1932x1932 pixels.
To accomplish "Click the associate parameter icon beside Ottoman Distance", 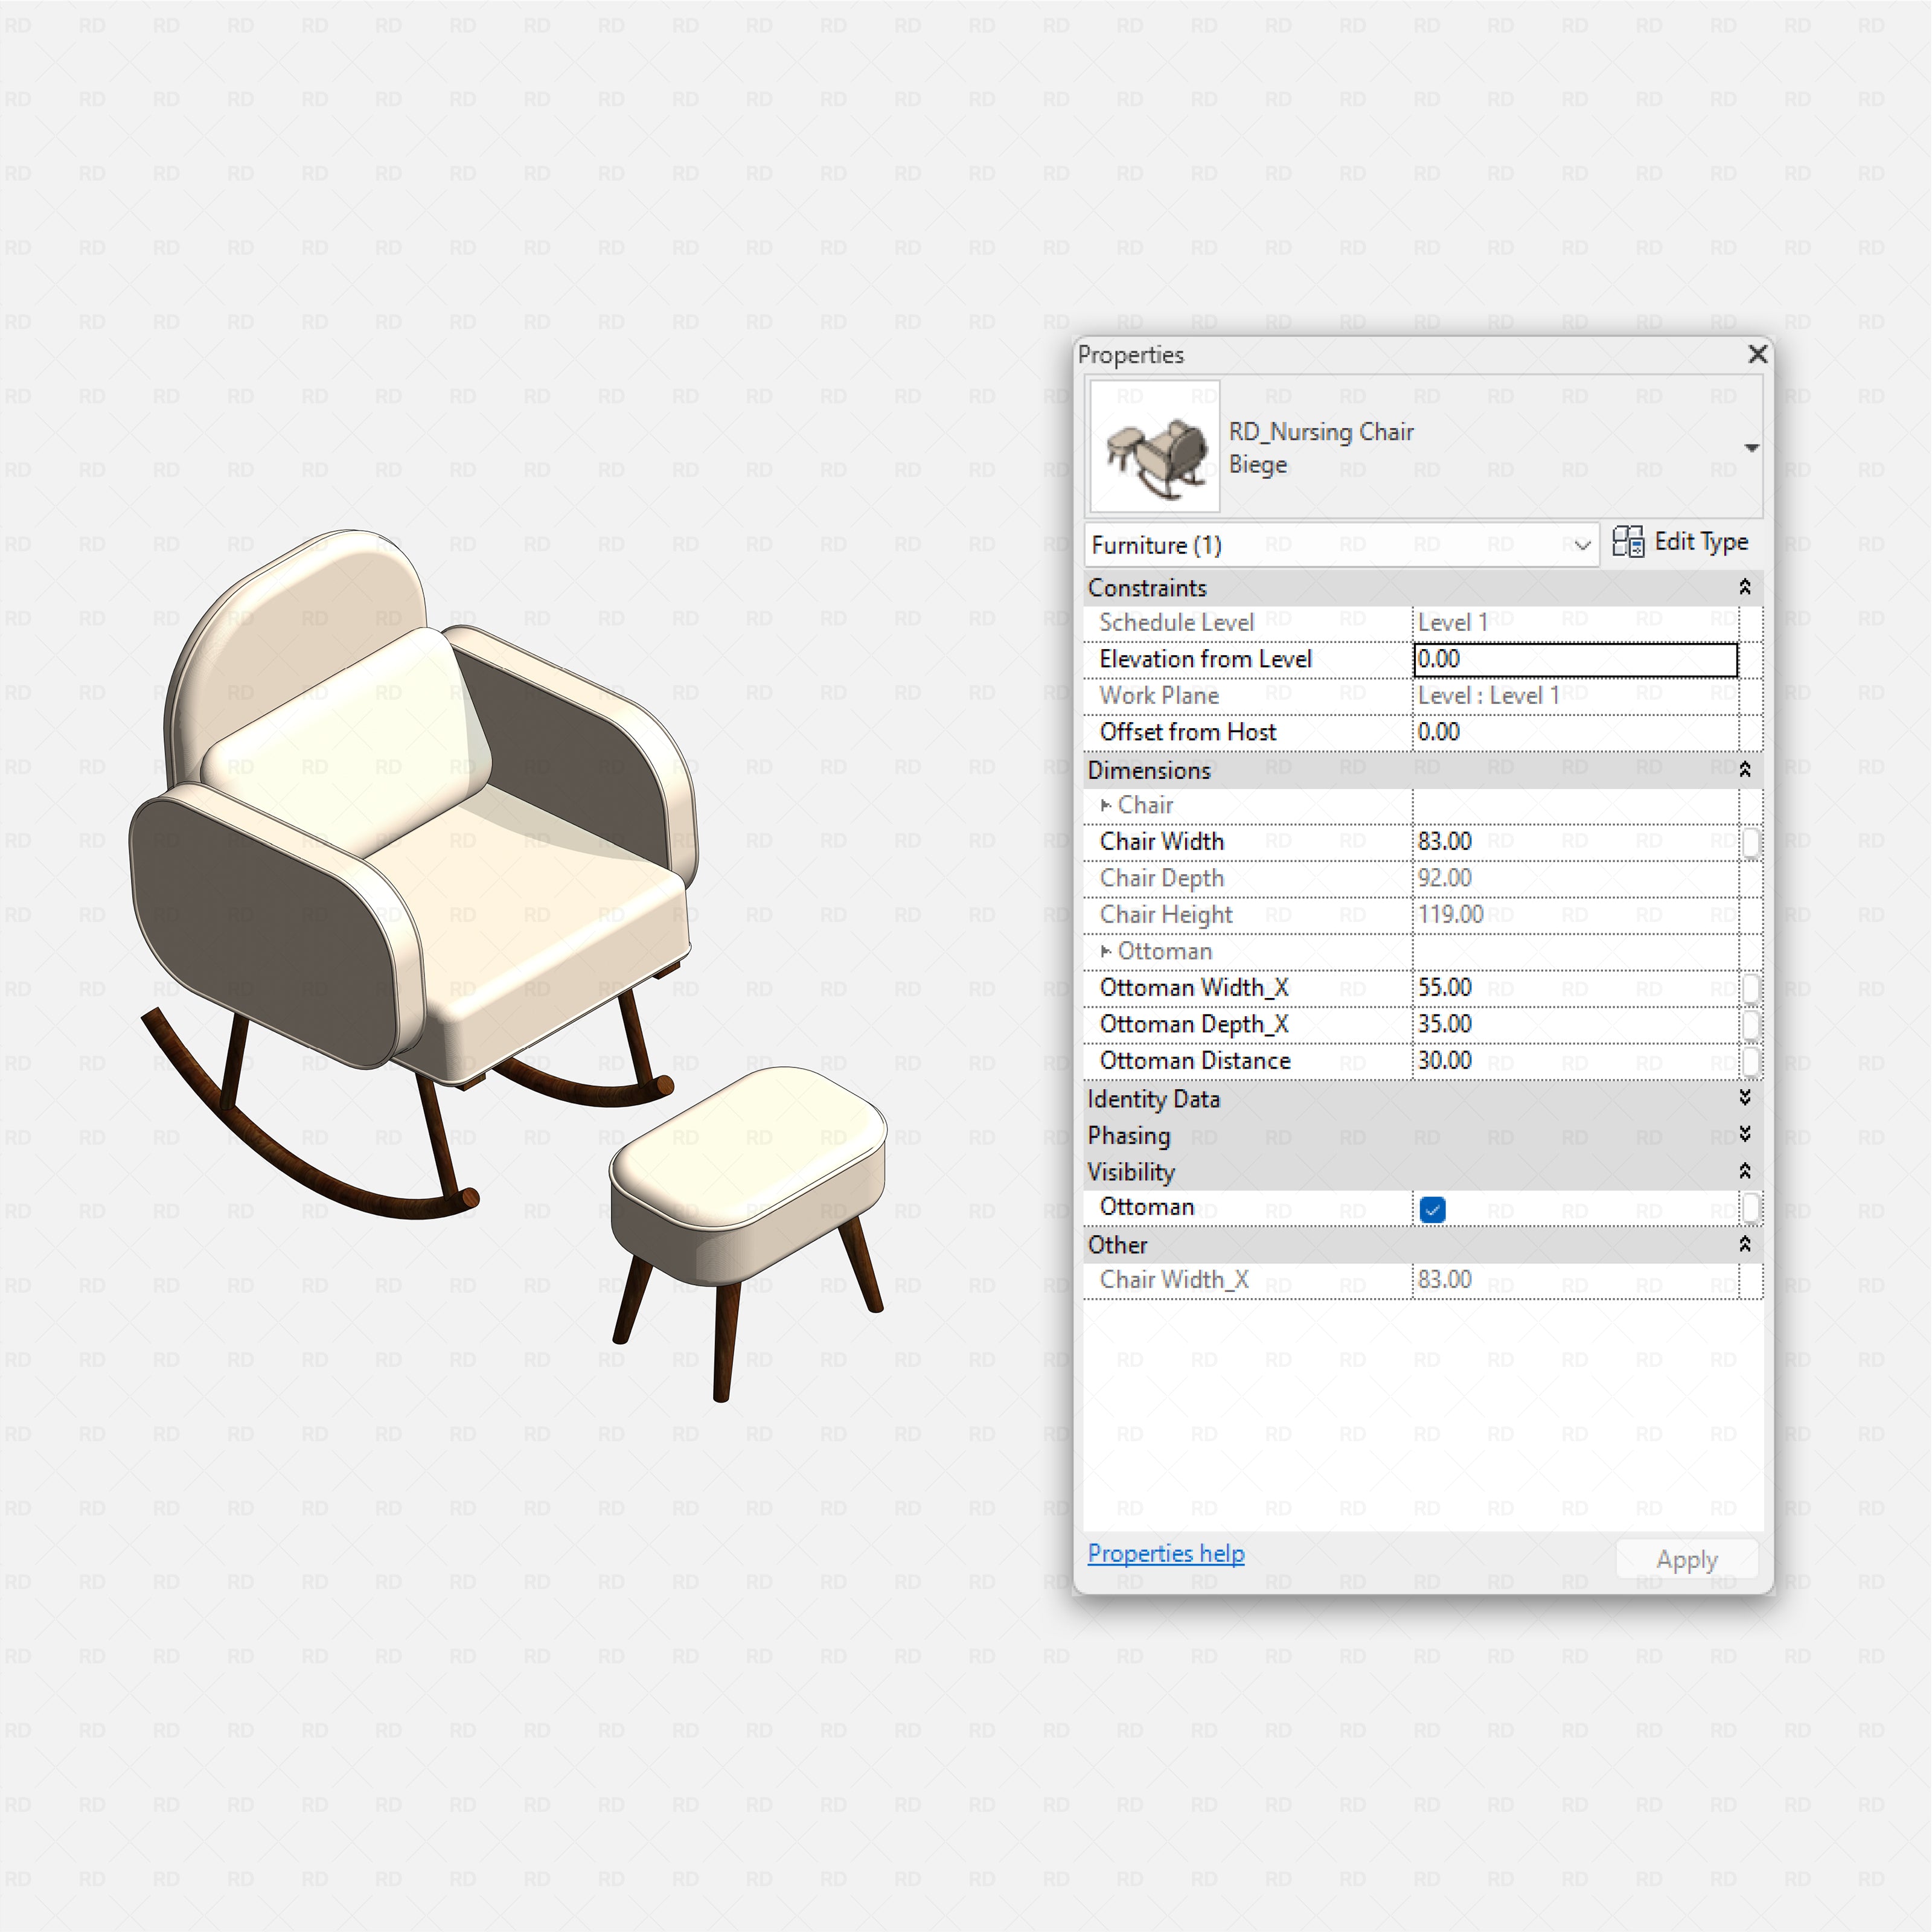I will pos(1751,1061).
